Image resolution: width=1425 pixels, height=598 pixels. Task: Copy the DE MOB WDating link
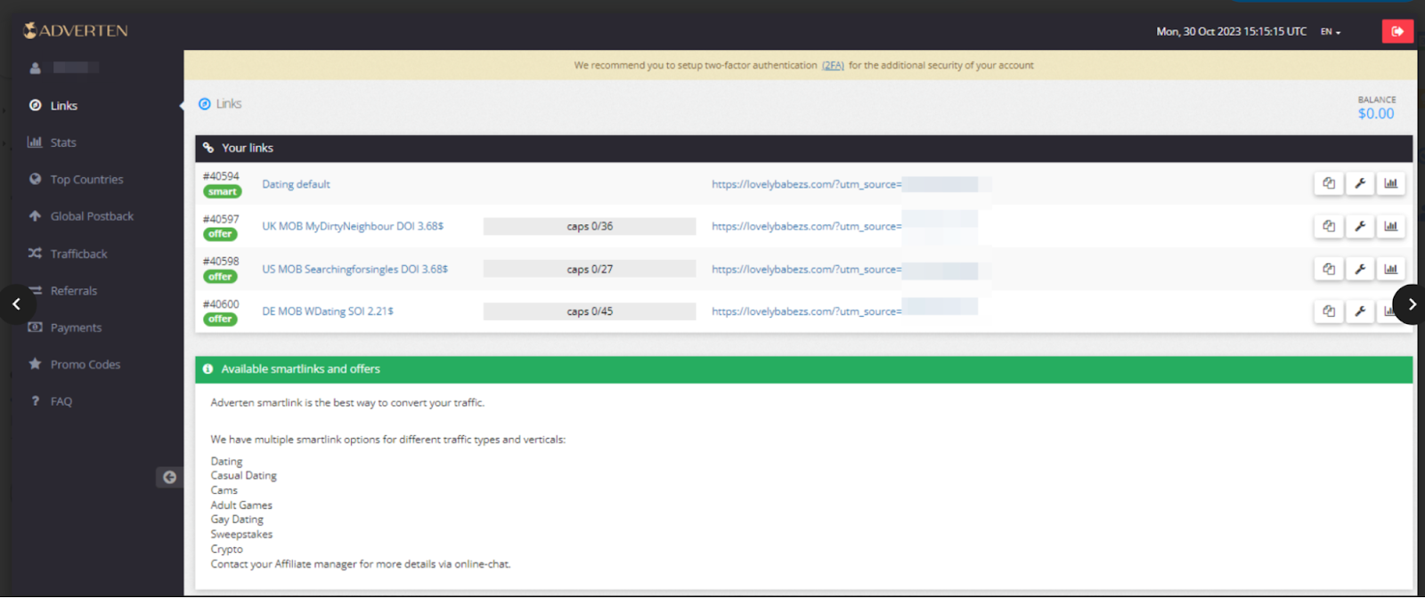click(1328, 311)
